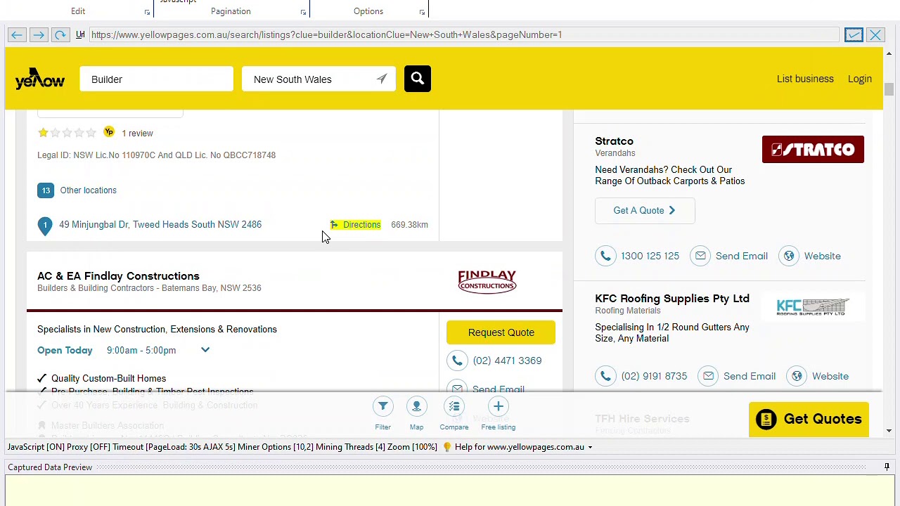Click the KFC Roofing Website link text
This screenshot has width=900, height=506.
830,376
